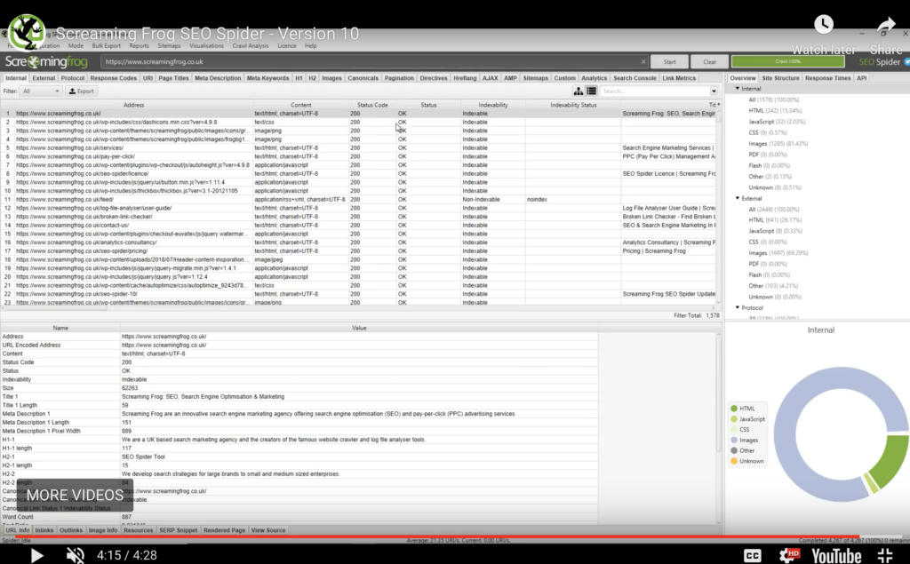910x564 pixels.
Task: Open the Reports menu
Action: [139, 46]
